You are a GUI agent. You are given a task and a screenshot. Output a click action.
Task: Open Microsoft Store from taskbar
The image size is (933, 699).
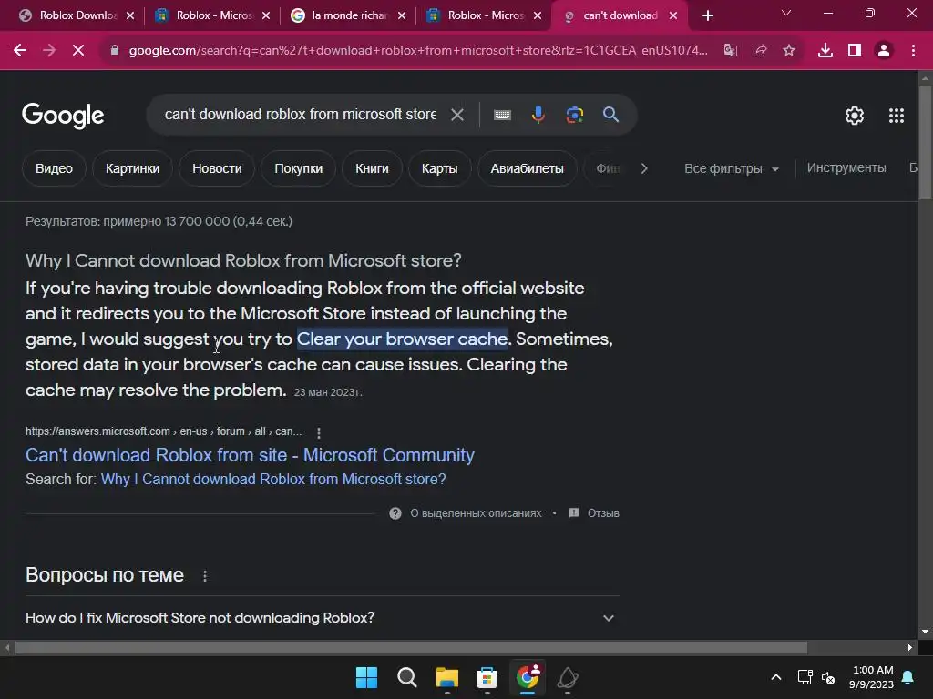tap(487, 677)
